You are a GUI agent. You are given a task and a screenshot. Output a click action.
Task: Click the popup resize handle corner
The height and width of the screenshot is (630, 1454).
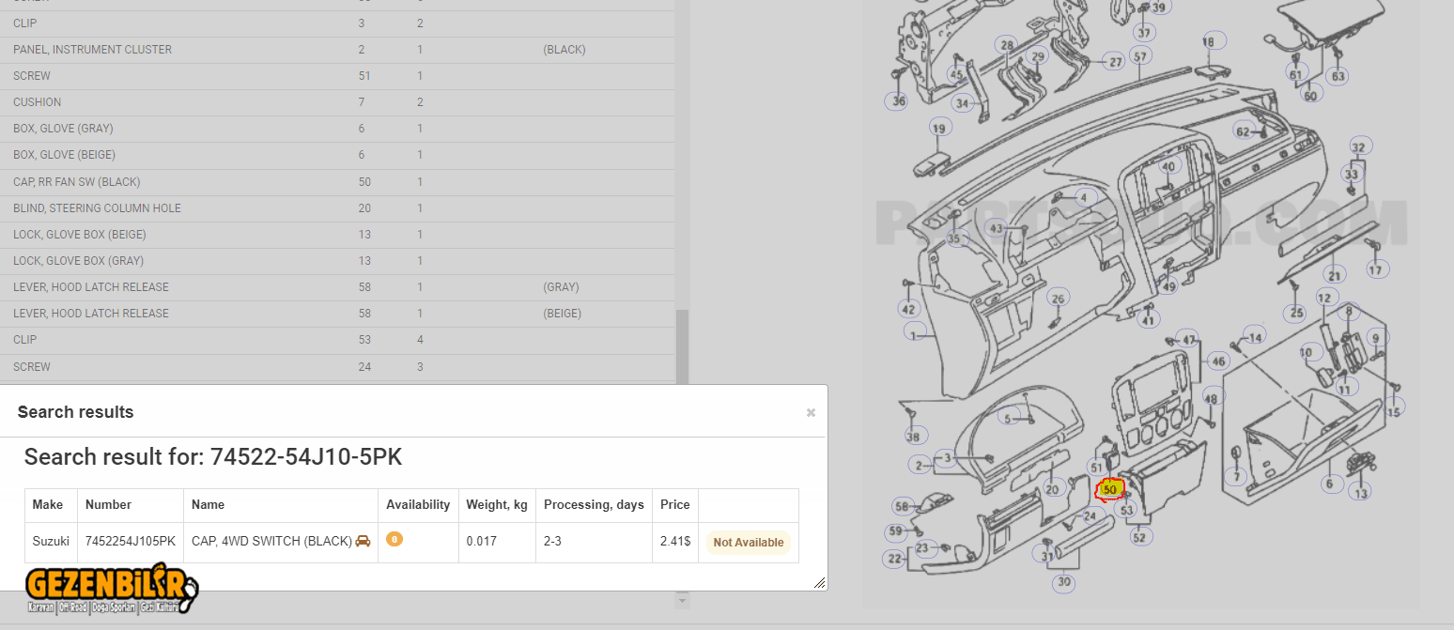click(819, 583)
